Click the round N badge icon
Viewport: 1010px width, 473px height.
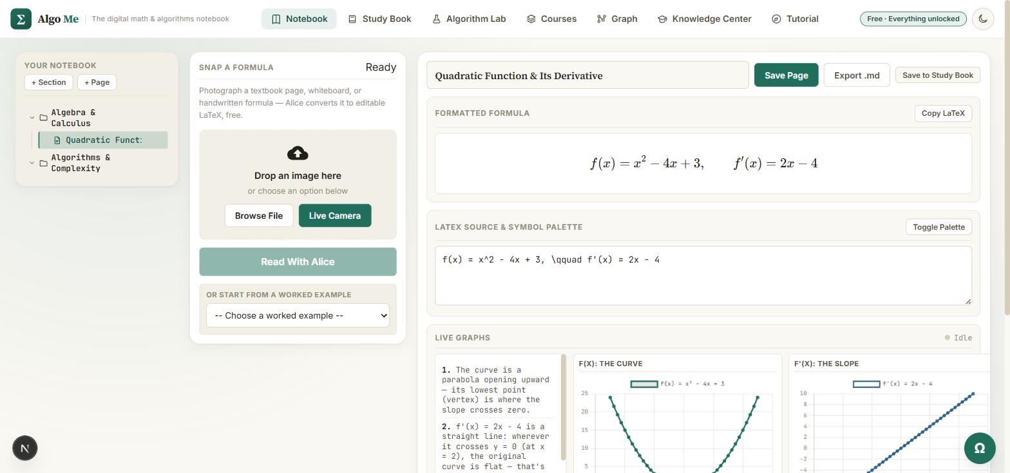[25, 448]
